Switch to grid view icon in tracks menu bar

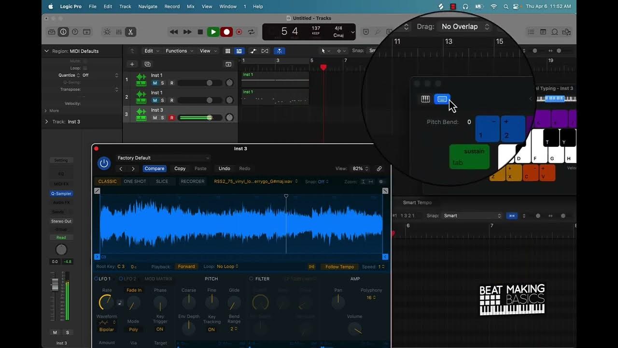pos(228,51)
